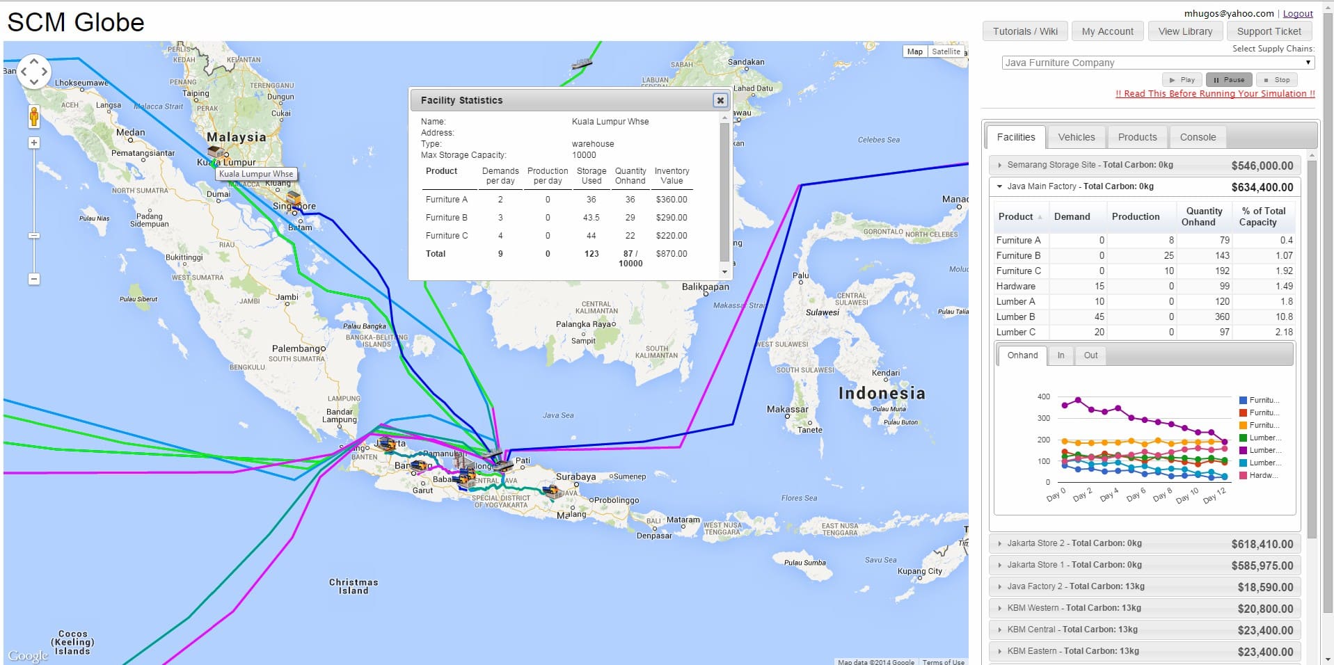Expand KBM Central facility
Image resolution: width=1334 pixels, height=665 pixels.
click(x=1145, y=630)
